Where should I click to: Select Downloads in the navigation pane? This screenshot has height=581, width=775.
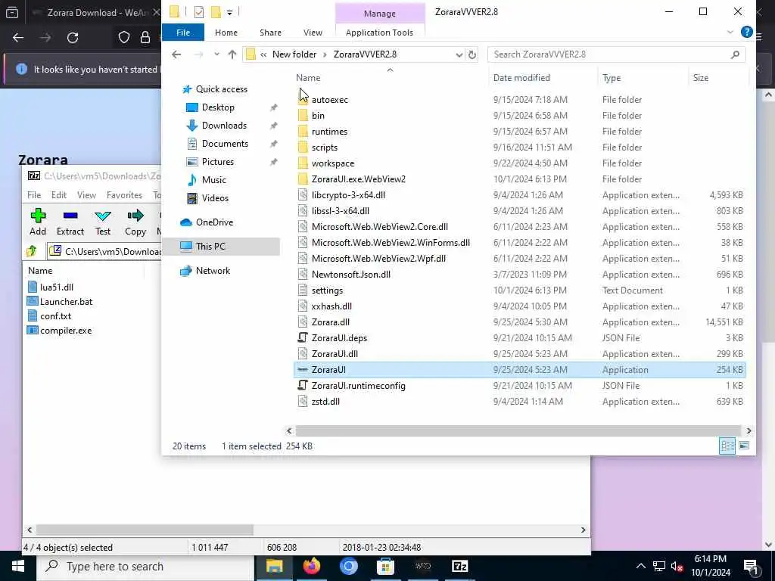224,126
